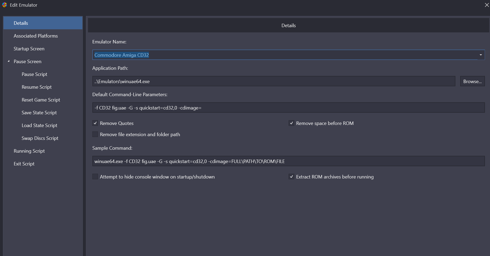The width and height of the screenshot is (490, 256).
Task: Open the Associated Platforms section
Action: coord(36,36)
